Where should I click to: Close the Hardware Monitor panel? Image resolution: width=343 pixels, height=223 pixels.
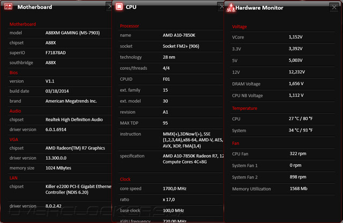[x=334, y=8]
